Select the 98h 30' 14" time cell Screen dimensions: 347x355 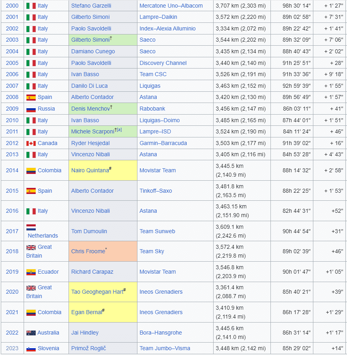(292, 6)
